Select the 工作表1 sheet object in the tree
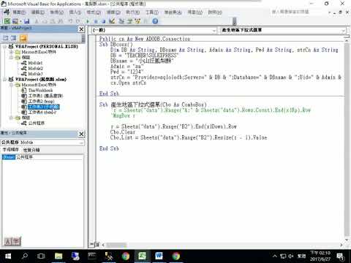 tap(45, 96)
